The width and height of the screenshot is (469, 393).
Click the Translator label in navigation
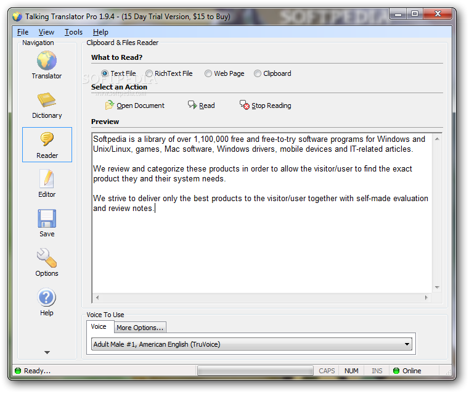pyautogui.click(x=47, y=76)
